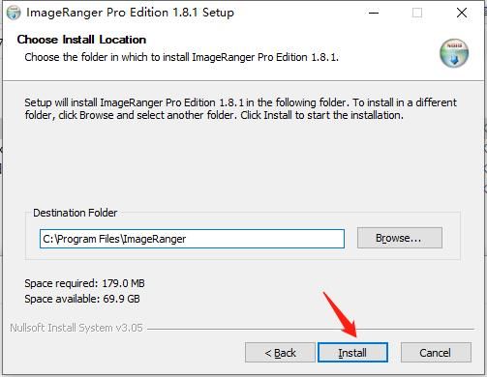487x377 pixels.
Task: Click the NSIS installer logo in header
Action: coord(454,53)
